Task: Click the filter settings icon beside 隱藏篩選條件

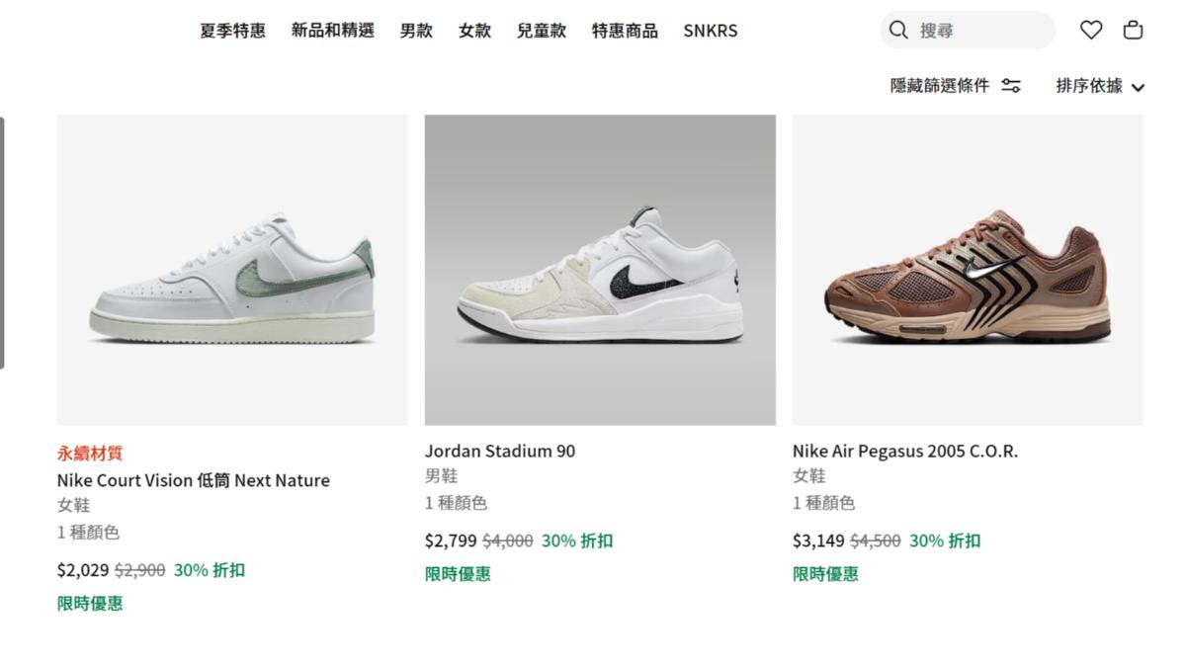Action: 1010,85
